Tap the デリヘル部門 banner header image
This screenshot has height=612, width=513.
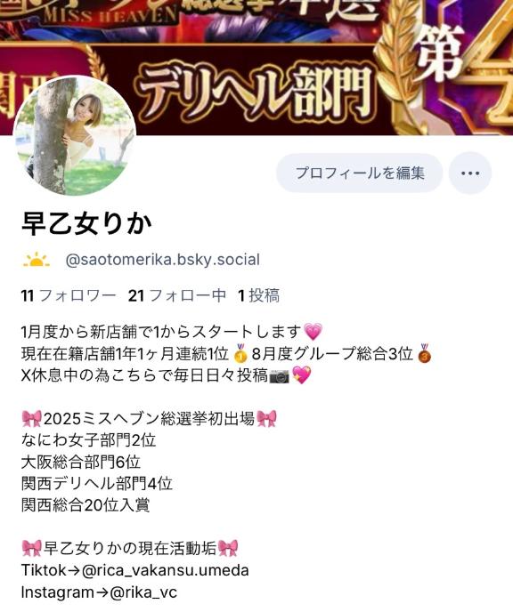[256, 68]
